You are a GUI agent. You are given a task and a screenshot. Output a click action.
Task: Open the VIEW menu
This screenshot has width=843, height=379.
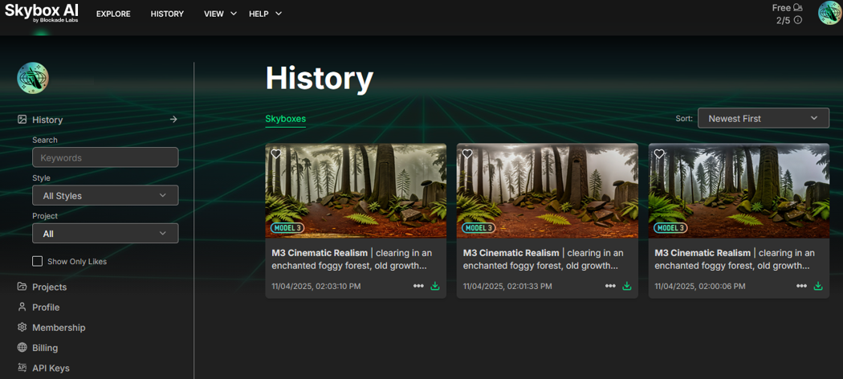219,14
